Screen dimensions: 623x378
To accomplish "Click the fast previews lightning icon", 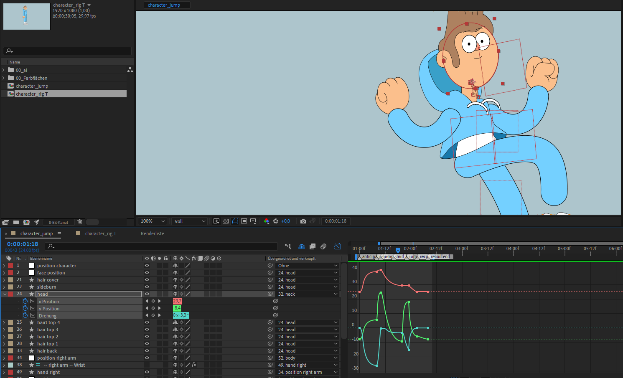I will [x=216, y=221].
